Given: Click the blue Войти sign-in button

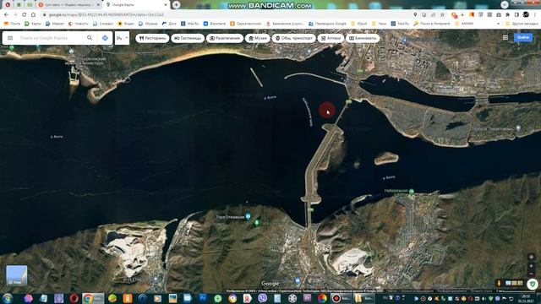Looking at the screenshot, I should pyautogui.click(x=523, y=37).
